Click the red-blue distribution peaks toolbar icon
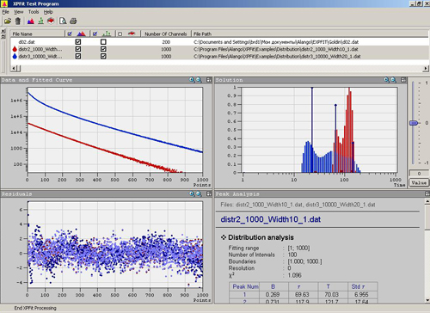 [31, 21]
